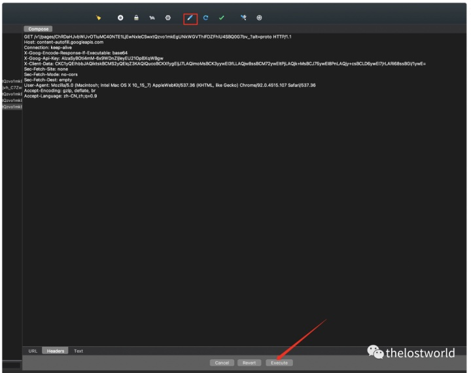The image size is (471, 373).
Task: Repeat the selected request with the blue arrow icon
Action: pos(205,18)
